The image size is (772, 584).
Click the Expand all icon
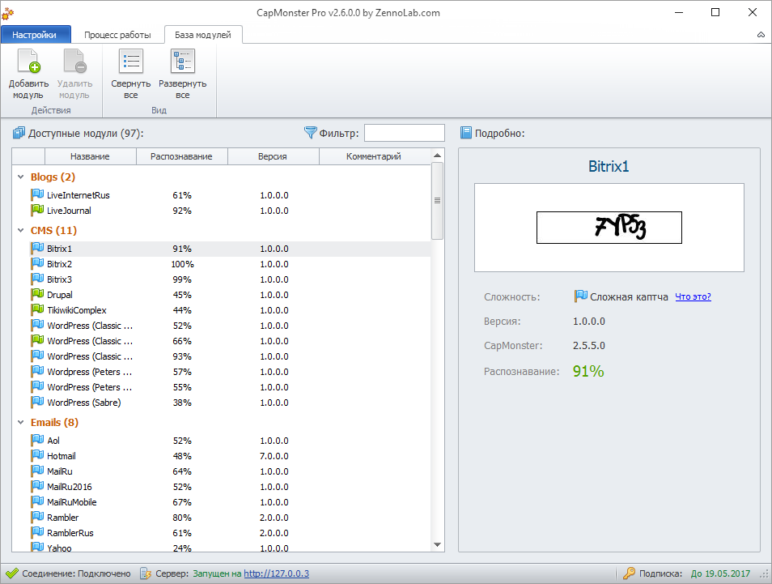point(183,61)
